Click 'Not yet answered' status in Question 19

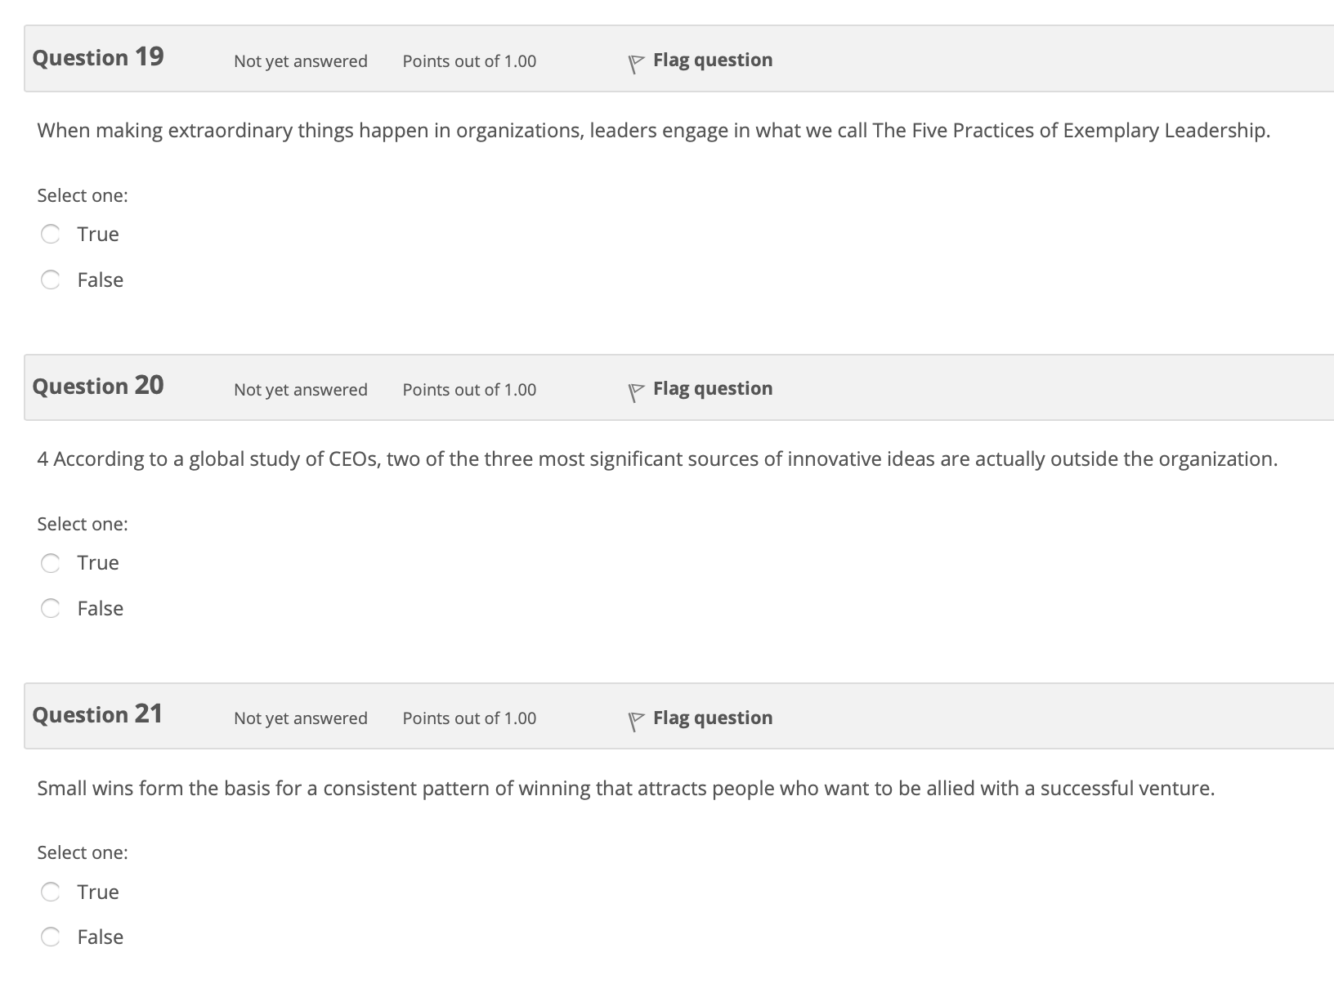(301, 61)
